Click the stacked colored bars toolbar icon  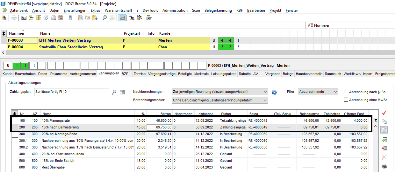pyautogui.click(x=31, y=18)
